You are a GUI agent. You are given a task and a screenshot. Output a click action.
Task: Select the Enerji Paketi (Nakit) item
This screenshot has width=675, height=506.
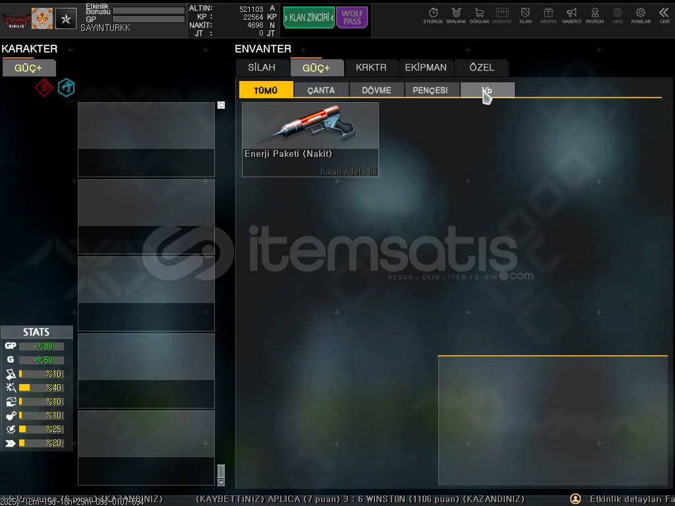pyautogui.click(x=310, y=140)
